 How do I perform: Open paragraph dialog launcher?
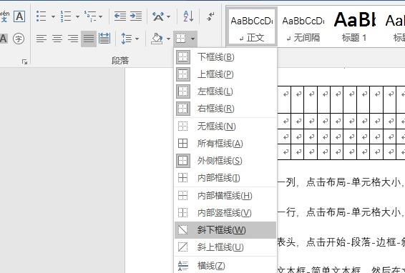[x=24, y=61]
